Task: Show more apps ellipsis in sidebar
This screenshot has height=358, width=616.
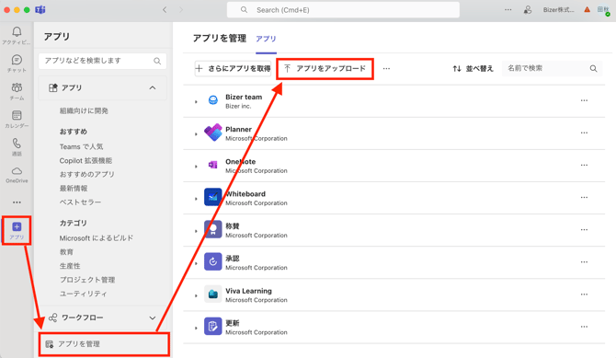Action: pos(17,202)
